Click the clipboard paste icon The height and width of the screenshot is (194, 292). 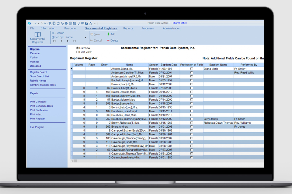pos(58,23)
